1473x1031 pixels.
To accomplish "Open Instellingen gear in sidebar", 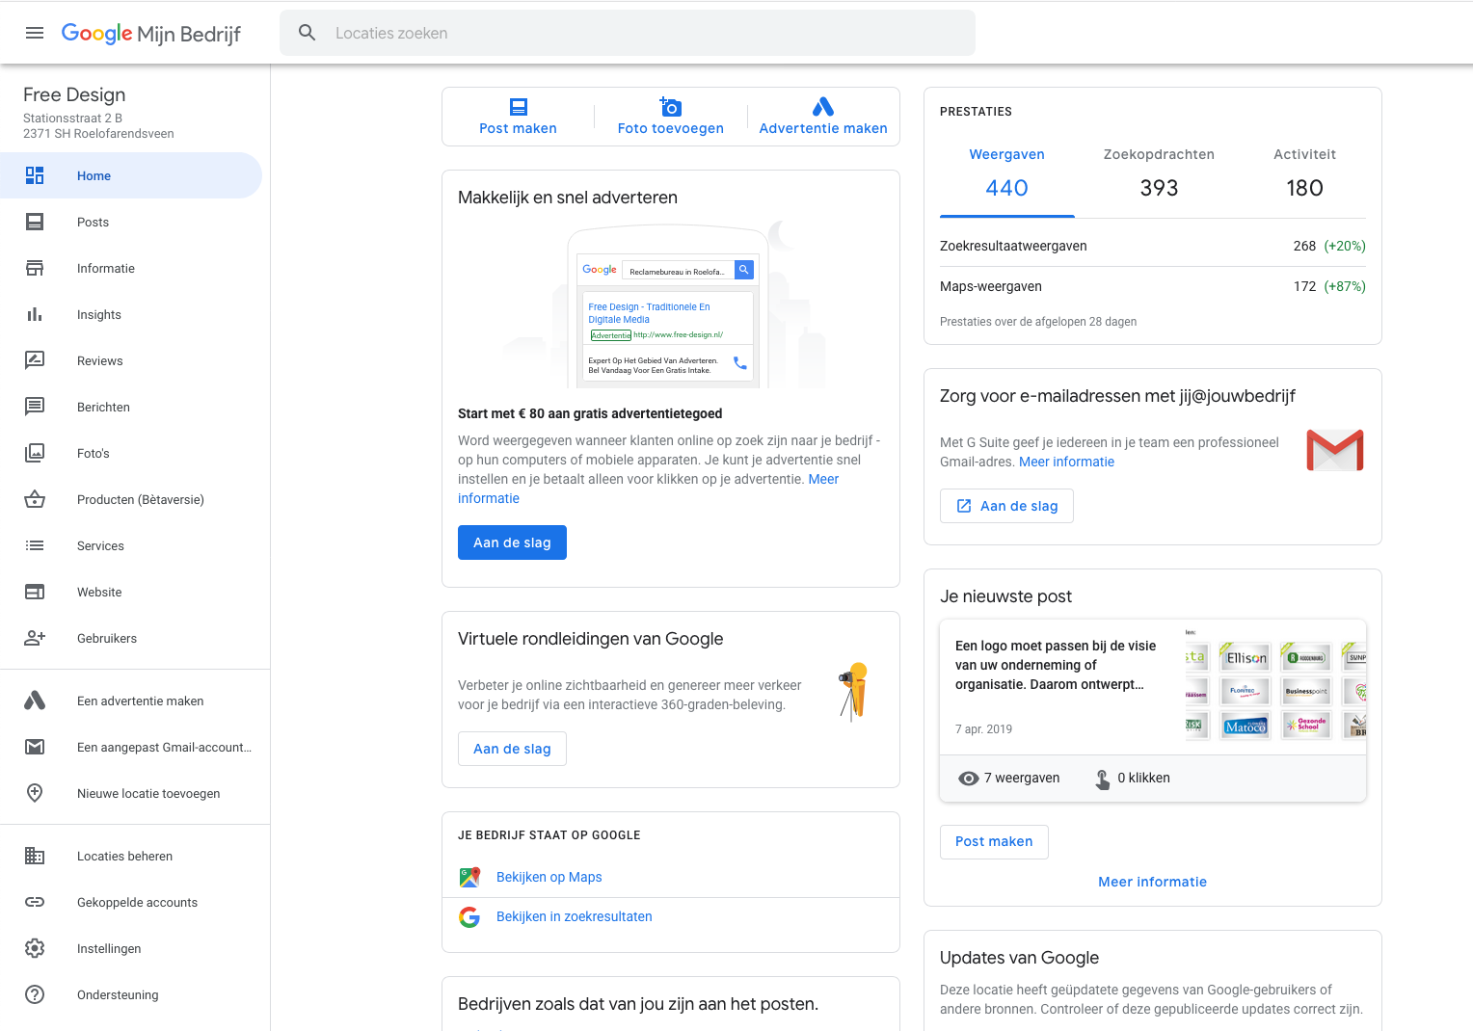I will point(35,949).
